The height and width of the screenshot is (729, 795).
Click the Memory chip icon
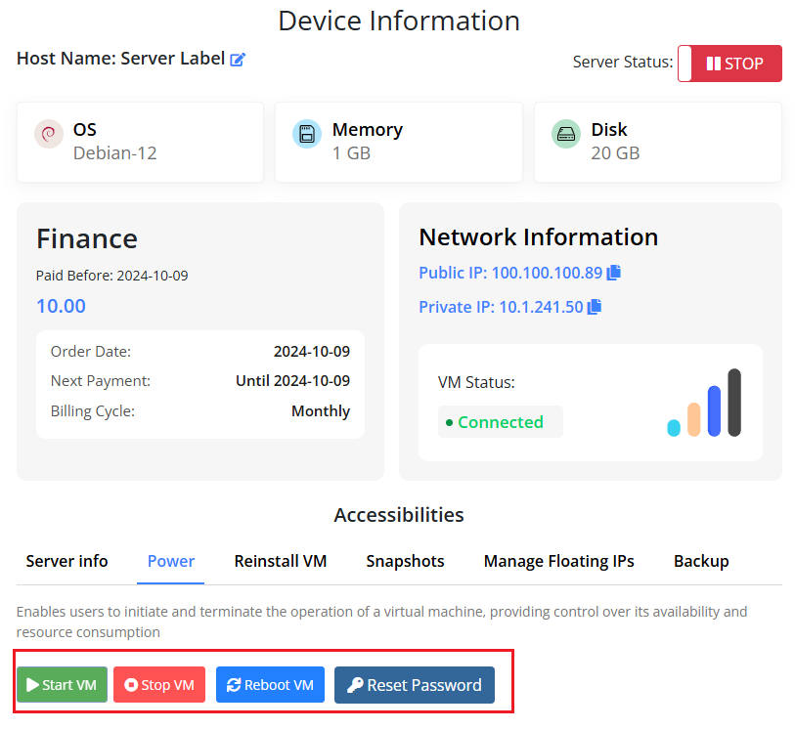[307, 135]
